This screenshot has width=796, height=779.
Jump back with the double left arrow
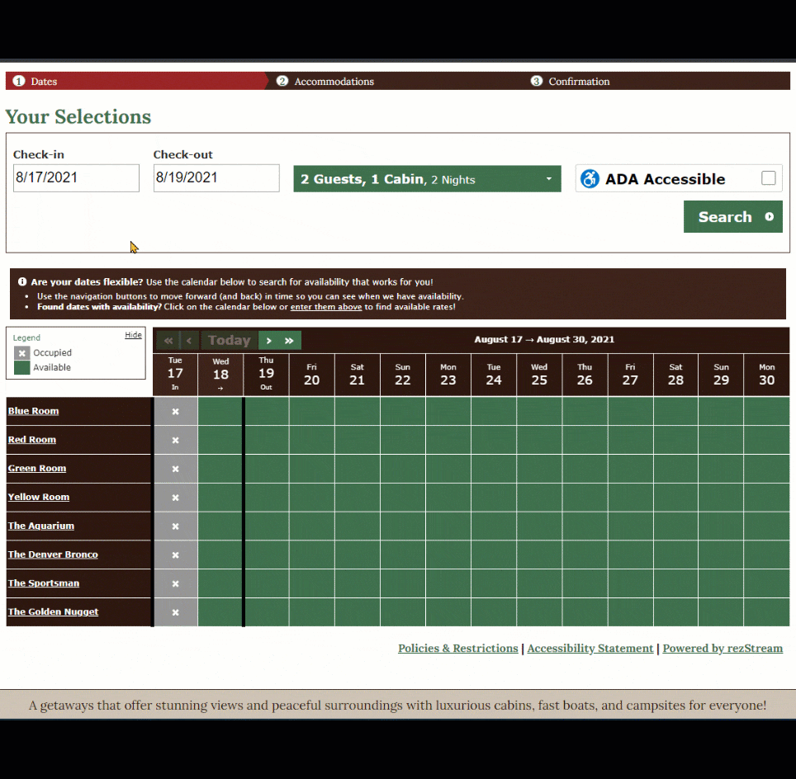pos(168,340)
